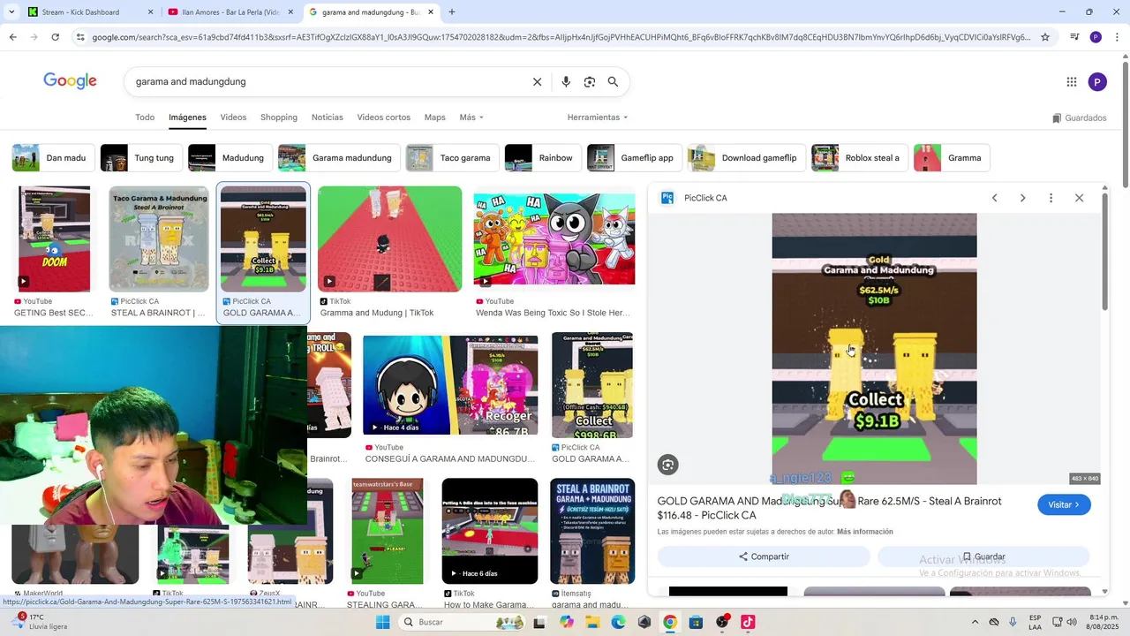Open Google Lens image search icon

590,82
